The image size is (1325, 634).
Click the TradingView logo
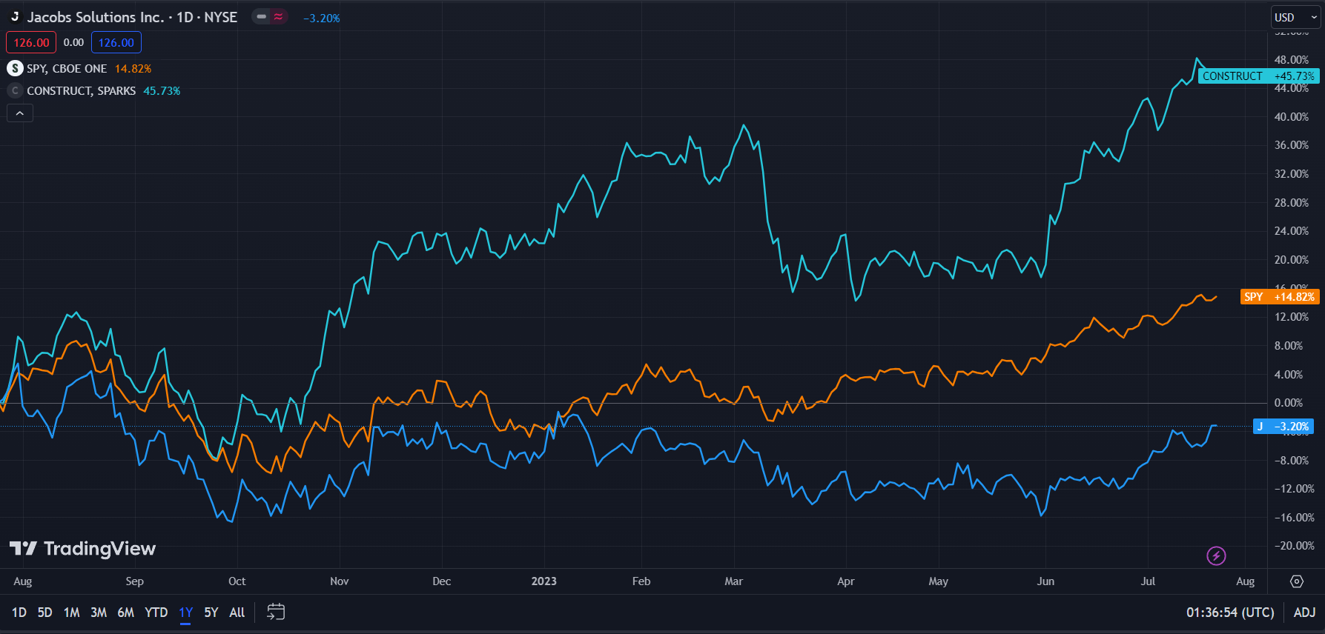pos(83,549)
